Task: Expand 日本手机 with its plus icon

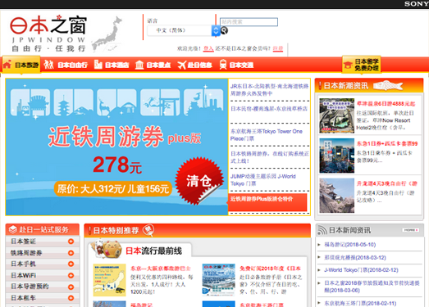Action: [71, 264]
